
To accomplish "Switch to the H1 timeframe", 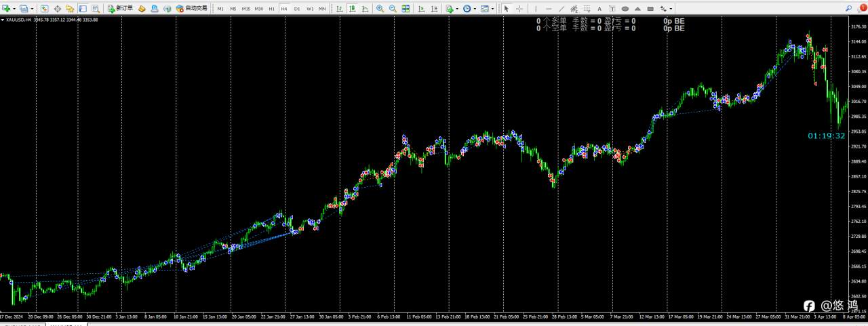I will [x=272, y=9].
